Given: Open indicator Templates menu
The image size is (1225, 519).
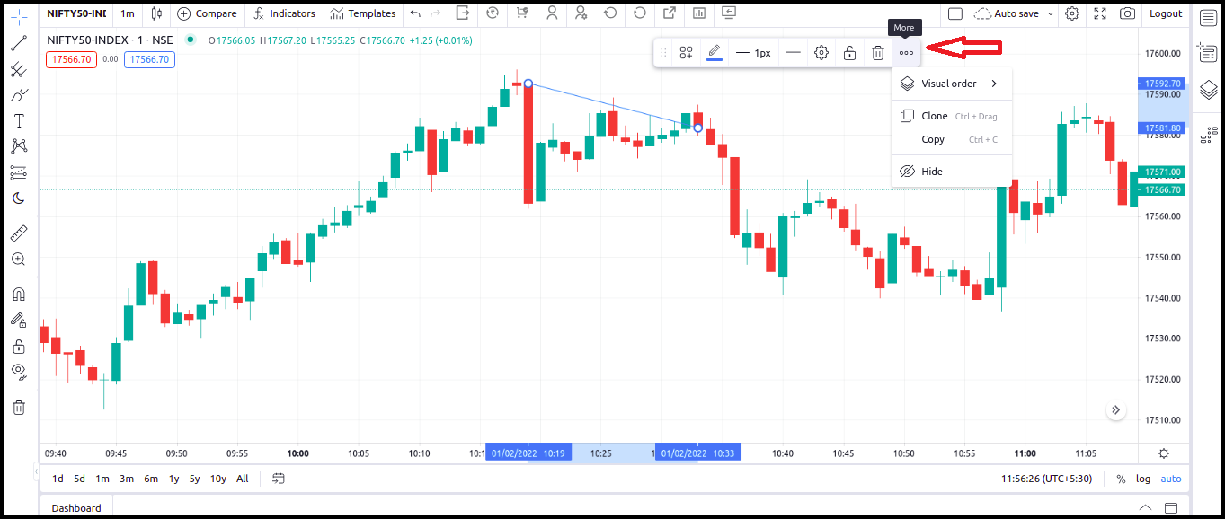Looking at the screenshot, I should (363, 13).
